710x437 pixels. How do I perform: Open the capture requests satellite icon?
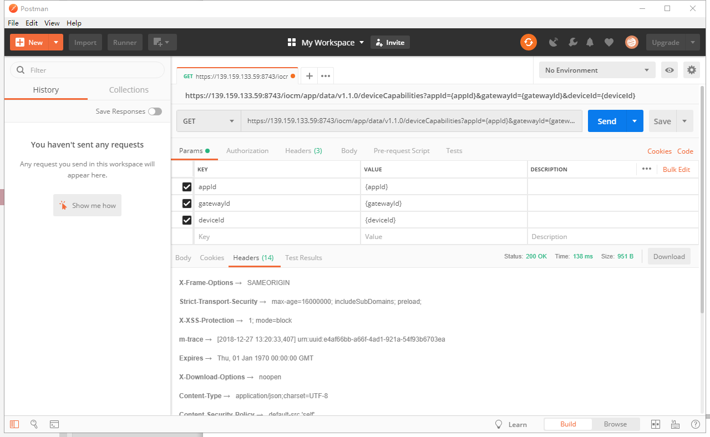[x=554, y=42]
